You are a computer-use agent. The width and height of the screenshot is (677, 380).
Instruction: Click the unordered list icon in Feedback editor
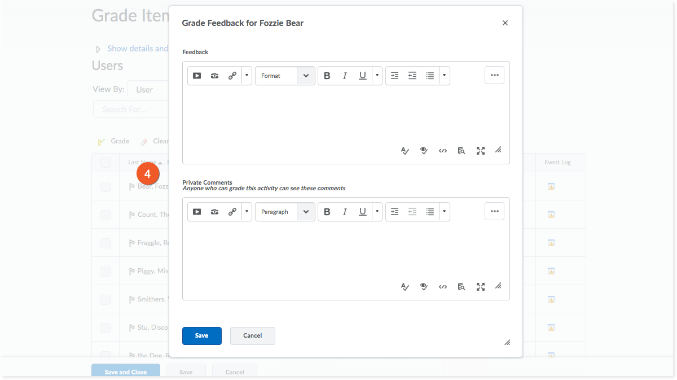(x=430, y=76)
